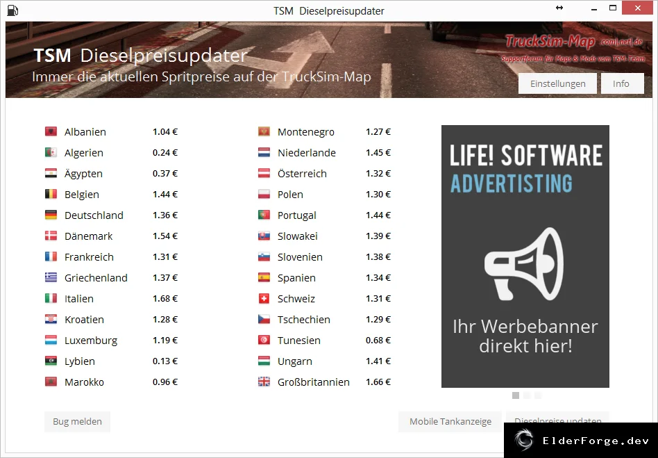Pick the Polen flag icon

pyautogui.click(x=264, y=194)
